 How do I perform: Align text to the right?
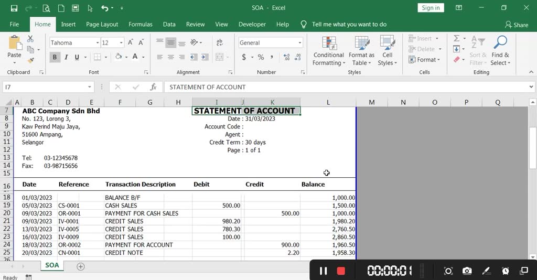coord(181,57)
